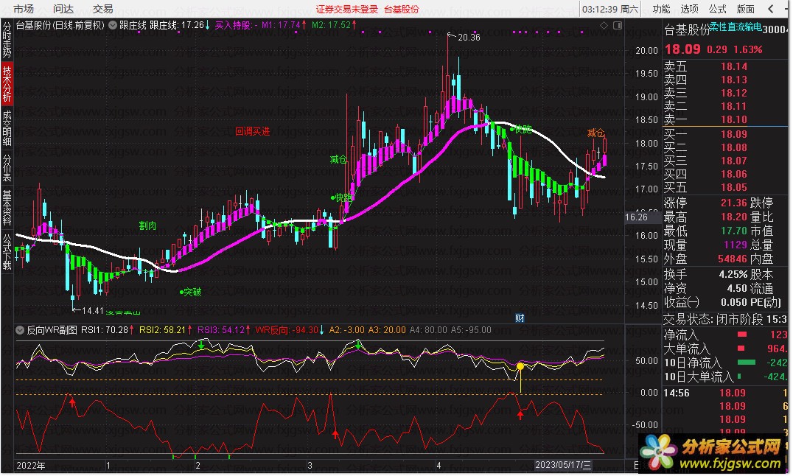This screenshot has width=793, height=476.
Task: Open the 分价表 side tab
Action: point(7,168)
